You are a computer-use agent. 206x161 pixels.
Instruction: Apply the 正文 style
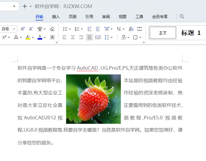pyautogui.click(x=163, y=33)
